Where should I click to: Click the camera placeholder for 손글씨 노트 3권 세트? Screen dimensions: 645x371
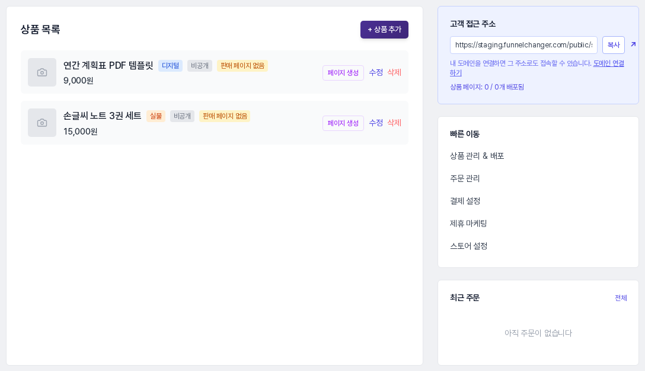(x=42, y=123)
